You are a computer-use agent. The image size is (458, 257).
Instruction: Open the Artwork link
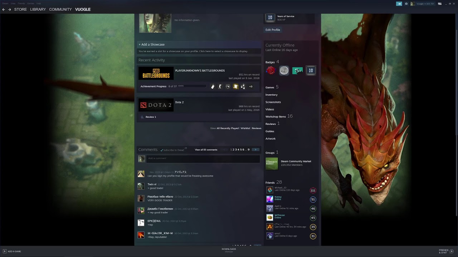271,139
